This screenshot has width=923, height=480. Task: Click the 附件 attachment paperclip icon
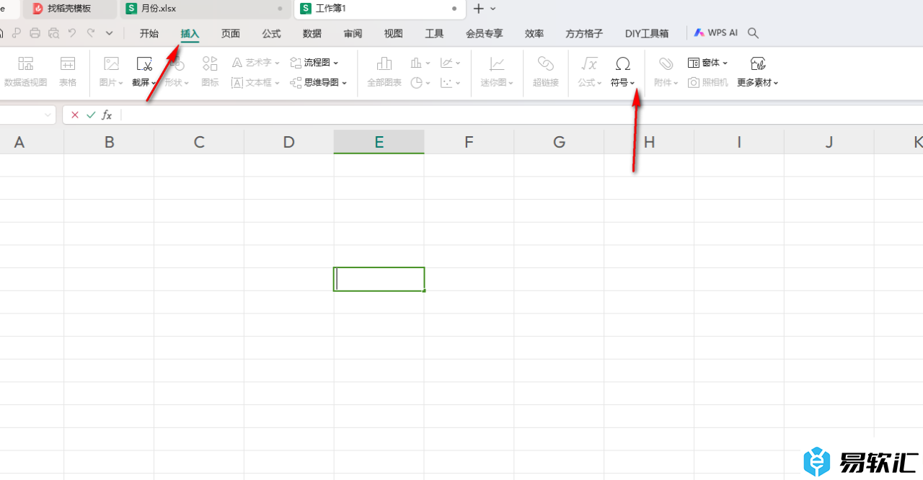click(x=666, y=64)
